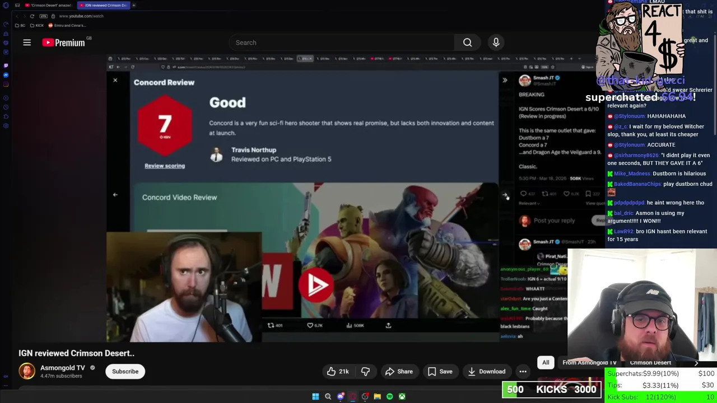This screenshot has width=717, height=403.
Task: Open the YouTube hamburger guide menu
Action: pyautogui.click(x=27, y=43)
